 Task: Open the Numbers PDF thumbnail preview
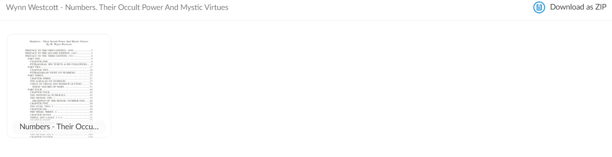(59, 86)
